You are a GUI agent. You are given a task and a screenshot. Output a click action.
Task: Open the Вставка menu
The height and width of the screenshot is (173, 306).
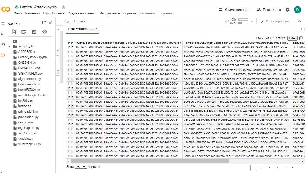point(58,13)
